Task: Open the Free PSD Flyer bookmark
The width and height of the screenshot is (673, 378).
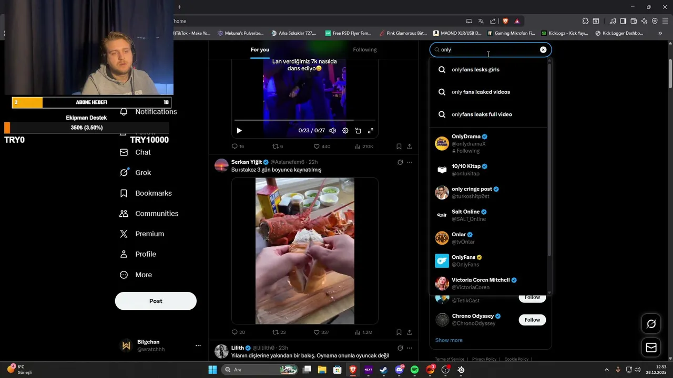Action: 348,33
